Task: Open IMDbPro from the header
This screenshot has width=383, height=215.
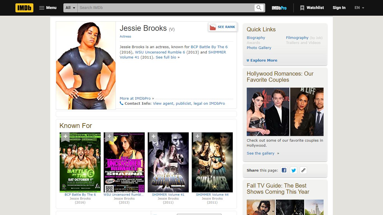Action: coord(279,8)
